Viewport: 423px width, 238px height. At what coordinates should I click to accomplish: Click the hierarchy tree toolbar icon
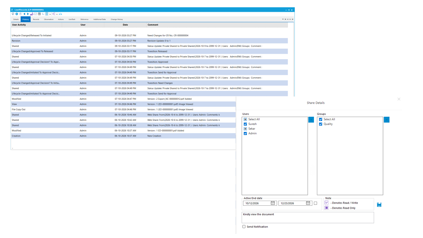(43, 14)
